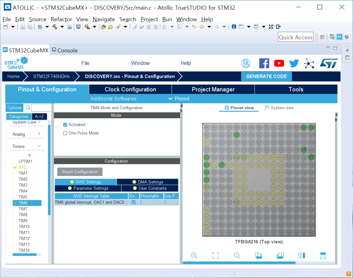The image size is (353, 278).
Task: Zoom in on the pinout view
Action: click(x=194, y=255)
